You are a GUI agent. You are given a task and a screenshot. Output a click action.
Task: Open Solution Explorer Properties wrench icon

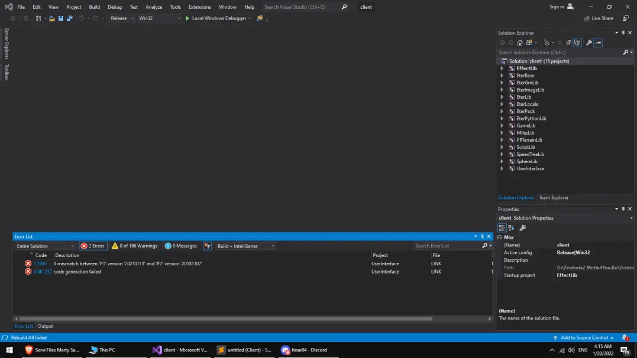589,43
